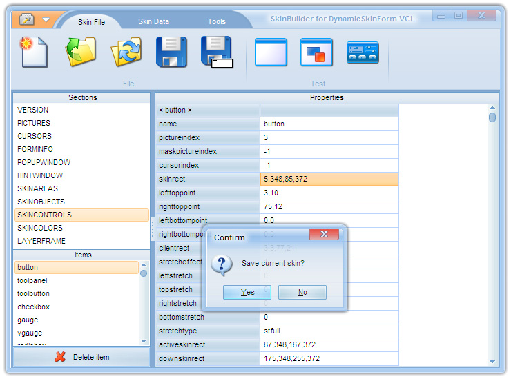Click Properties scroll up arrow
Image resolution: width=511 pixels, height=379 pixels.
point(492,108)
